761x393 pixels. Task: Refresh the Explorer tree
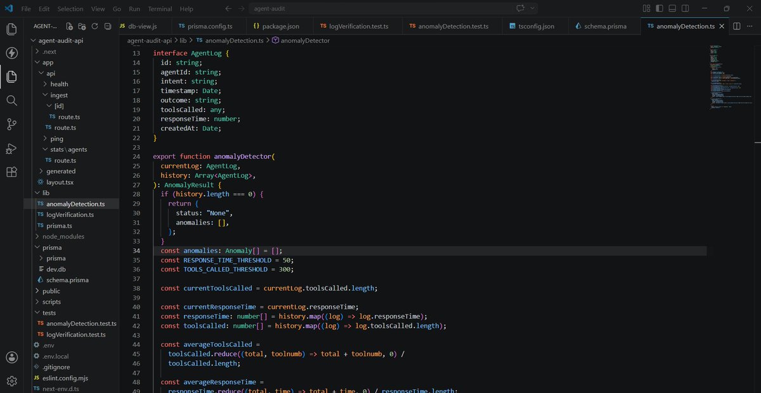(x=95, y=27)
